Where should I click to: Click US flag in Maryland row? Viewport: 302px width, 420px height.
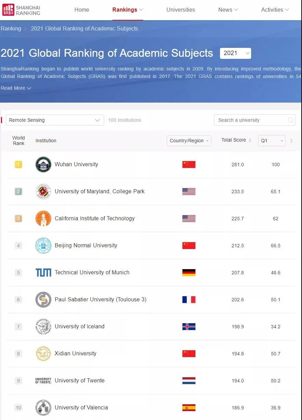pyautogui.click(x=189, y=192)
